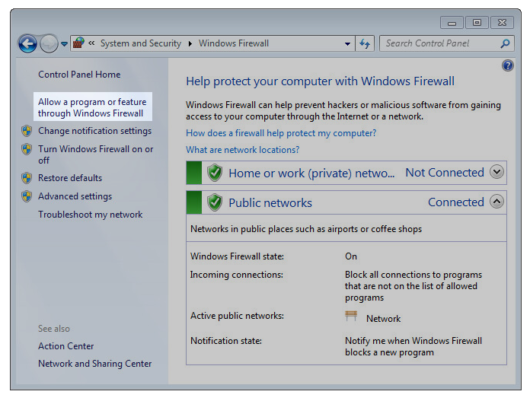Close the Windows Firewall window
530x401 pixels.
tap(502, 23)
